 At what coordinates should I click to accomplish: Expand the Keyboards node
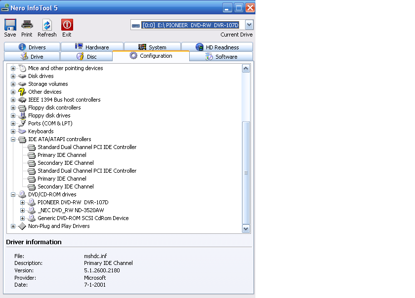point(13,131)
